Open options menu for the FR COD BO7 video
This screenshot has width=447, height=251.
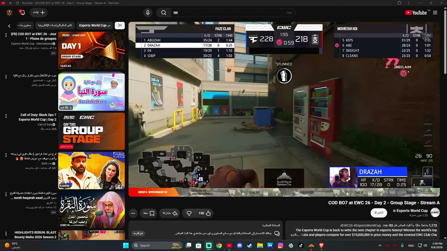6,35
